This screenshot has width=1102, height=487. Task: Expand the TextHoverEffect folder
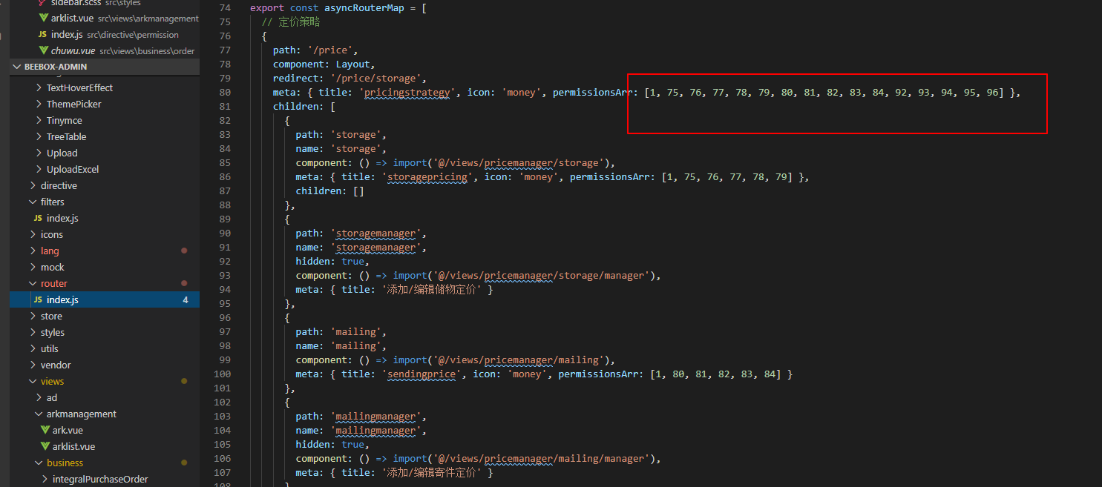79,87
